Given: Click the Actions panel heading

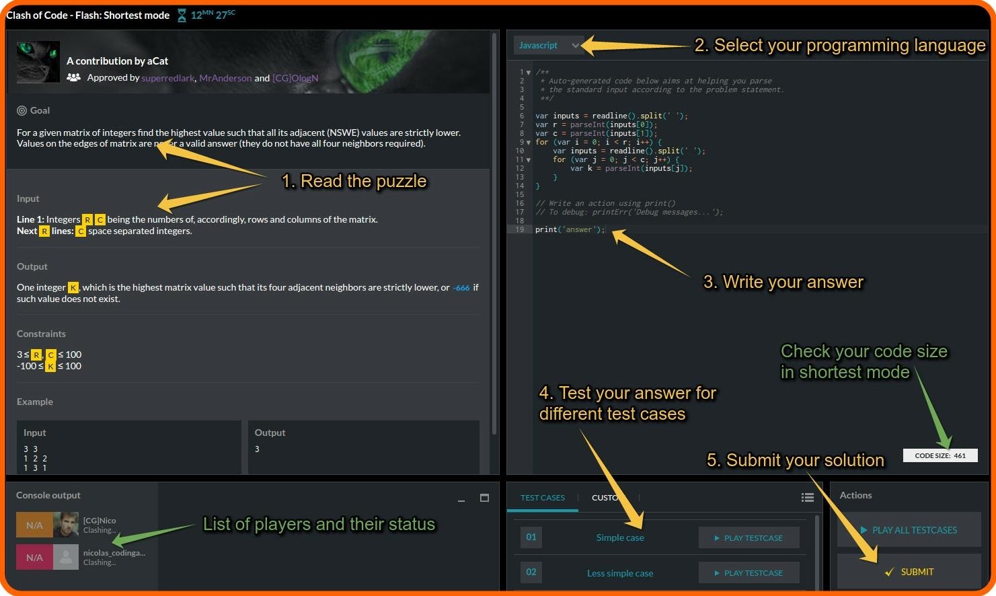Looking at the screenshot, I should tap(855, 495).
